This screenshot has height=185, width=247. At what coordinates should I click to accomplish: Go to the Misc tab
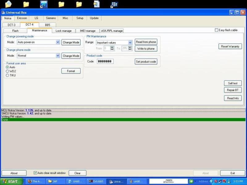[65, 18]
